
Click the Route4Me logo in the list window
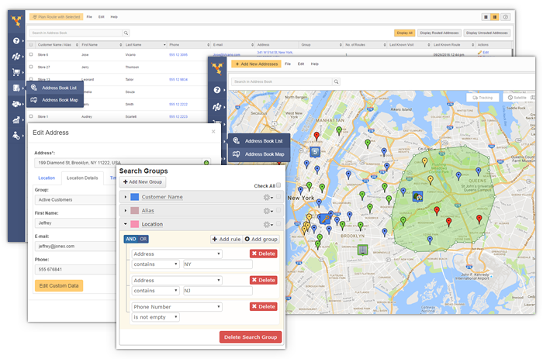point(16,22)
